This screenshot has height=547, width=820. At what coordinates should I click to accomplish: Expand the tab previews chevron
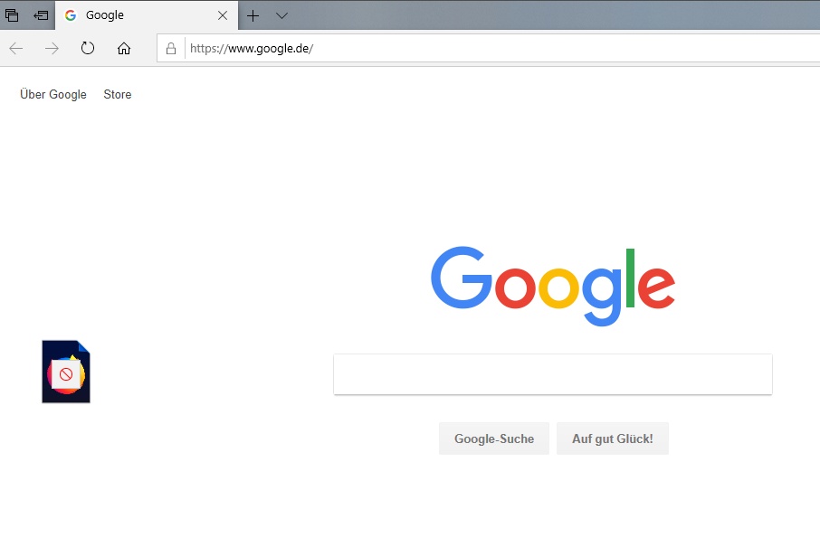281,15
